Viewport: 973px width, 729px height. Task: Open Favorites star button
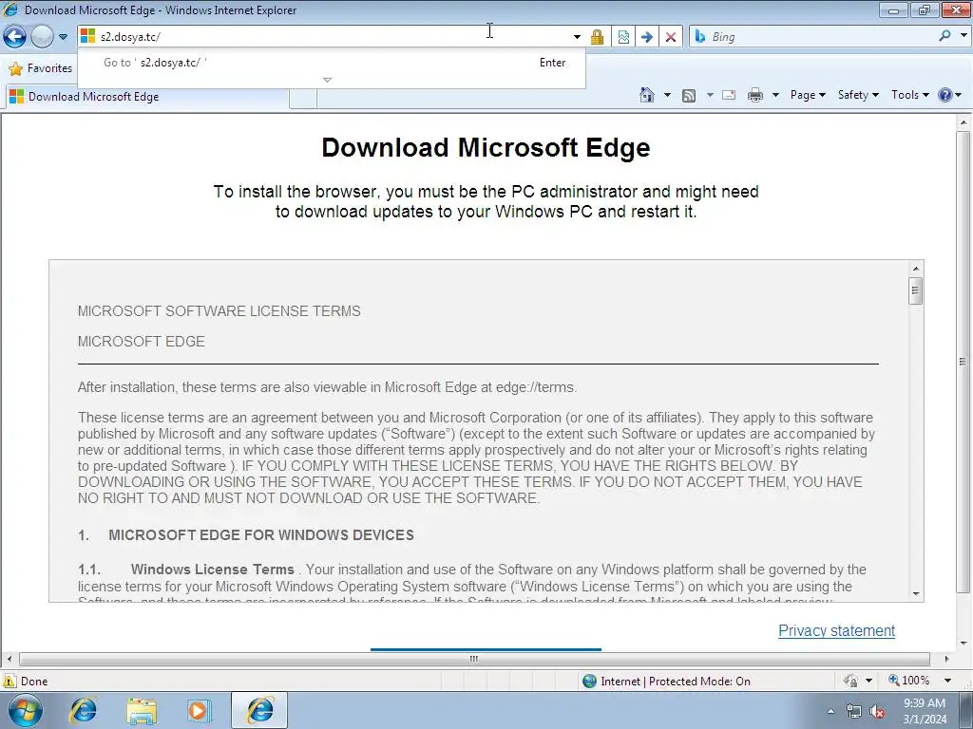click(x=41, y=68)
